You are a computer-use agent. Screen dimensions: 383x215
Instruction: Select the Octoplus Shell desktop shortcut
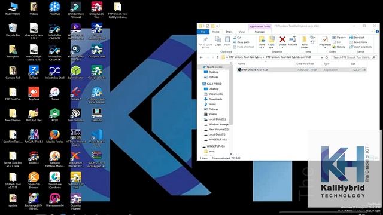point(97,51)
